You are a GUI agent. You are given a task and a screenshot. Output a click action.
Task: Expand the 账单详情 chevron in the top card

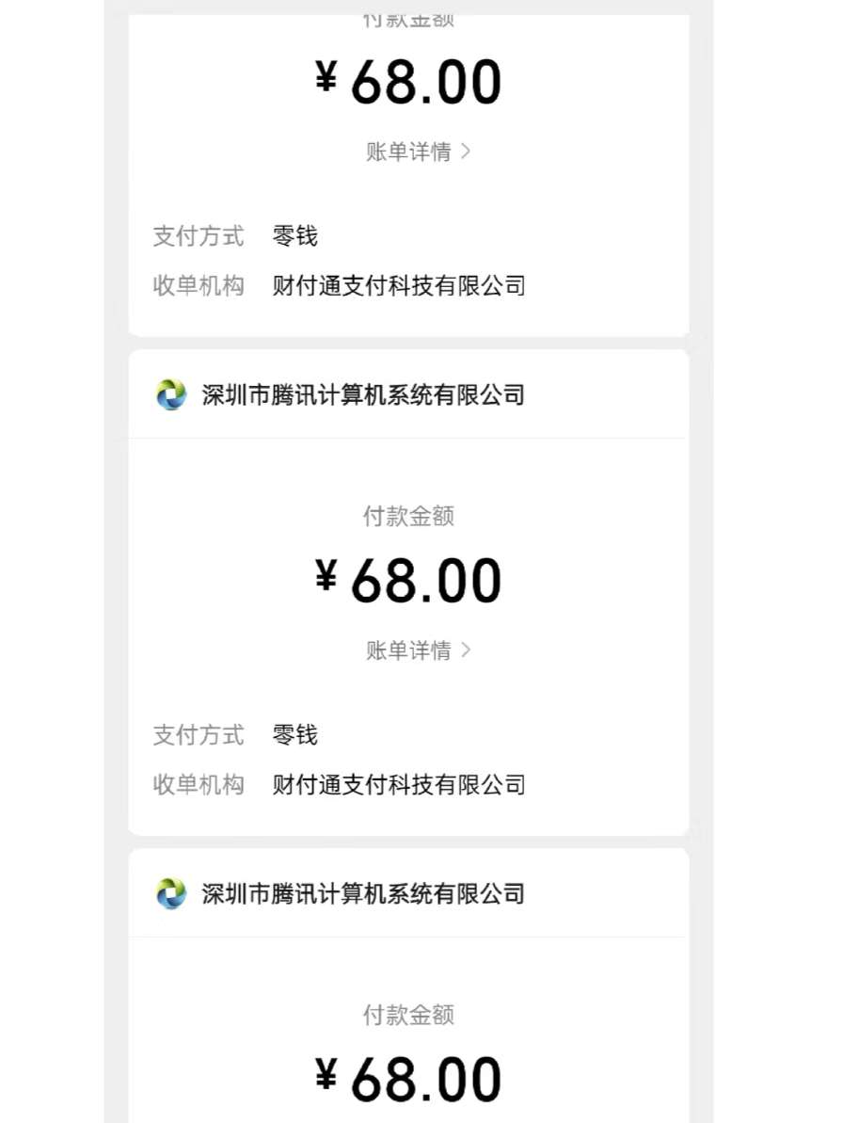pos(466,152)
